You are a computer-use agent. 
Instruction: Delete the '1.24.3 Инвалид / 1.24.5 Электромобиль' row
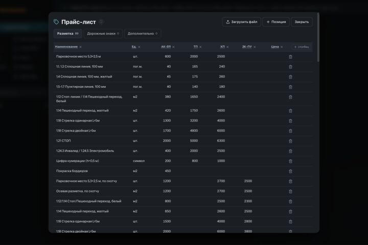pyautogui.click(x=290, y=151)
